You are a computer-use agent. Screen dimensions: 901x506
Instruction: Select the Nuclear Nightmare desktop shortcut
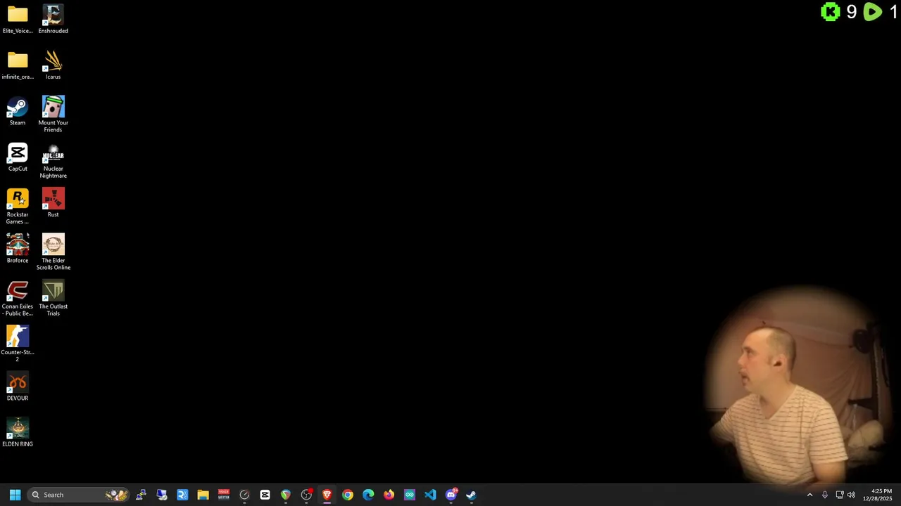pos(53,160)
